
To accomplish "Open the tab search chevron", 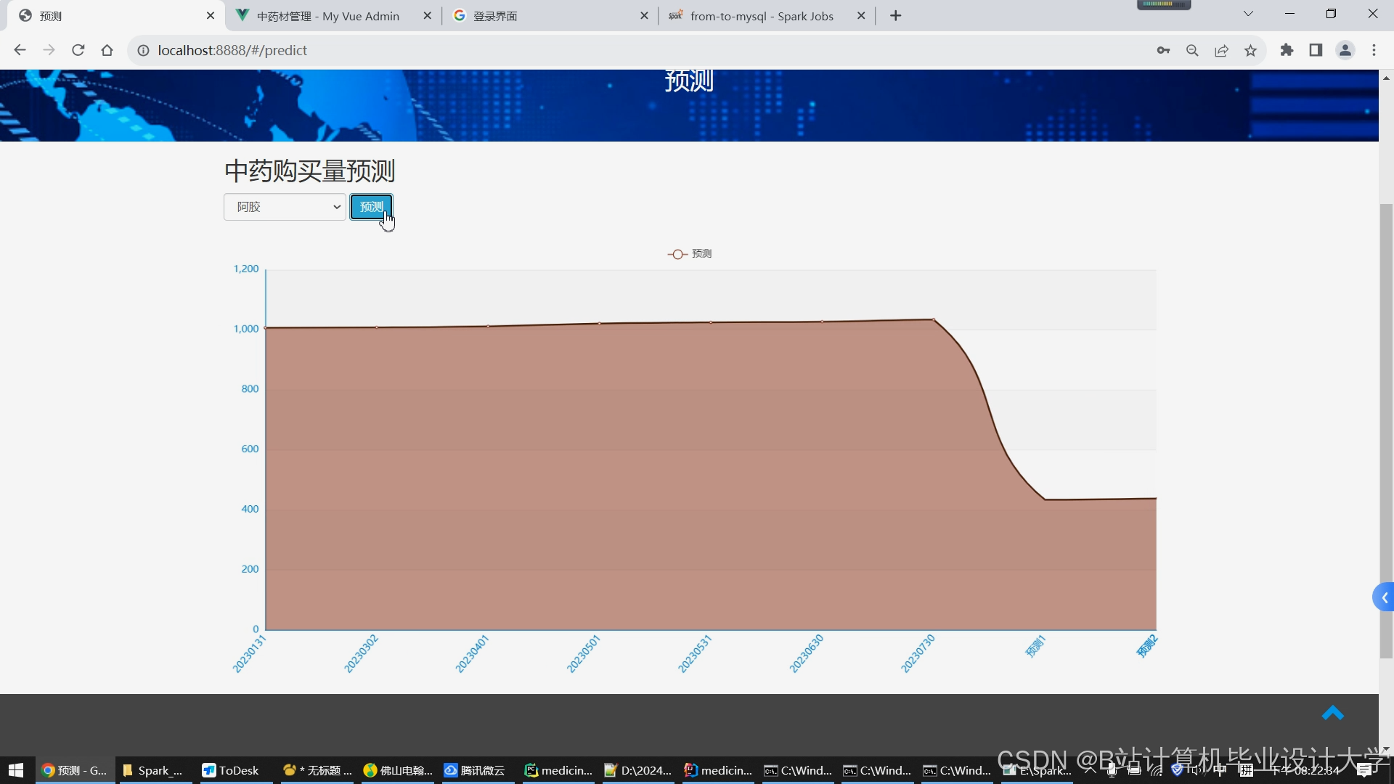I will pos(1248,14).
